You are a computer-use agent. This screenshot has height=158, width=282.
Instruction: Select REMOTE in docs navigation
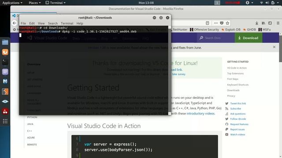(x=32, y=144)
